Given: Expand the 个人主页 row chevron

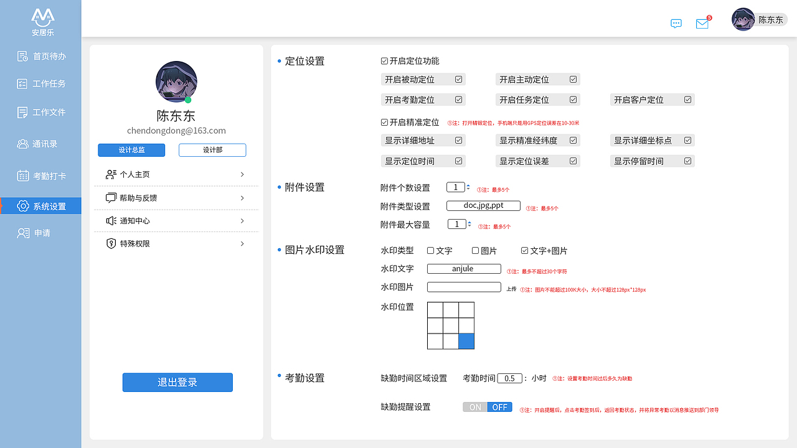Looking at the screenshot, I should click(242, 174).
